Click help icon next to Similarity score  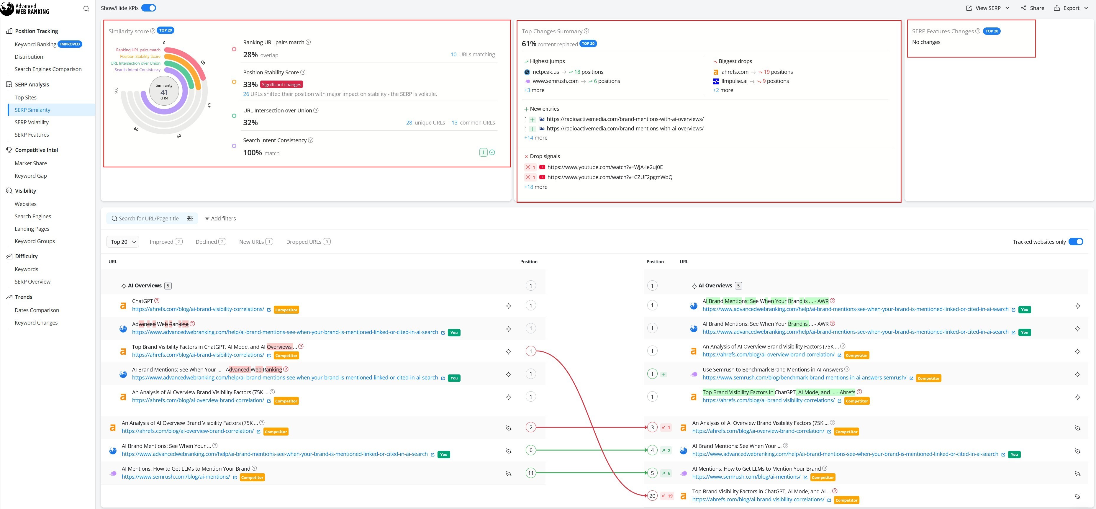[153, 31]
